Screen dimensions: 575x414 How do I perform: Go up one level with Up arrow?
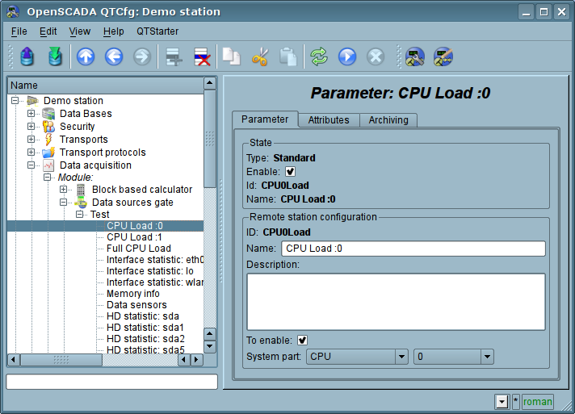point(86,56)
